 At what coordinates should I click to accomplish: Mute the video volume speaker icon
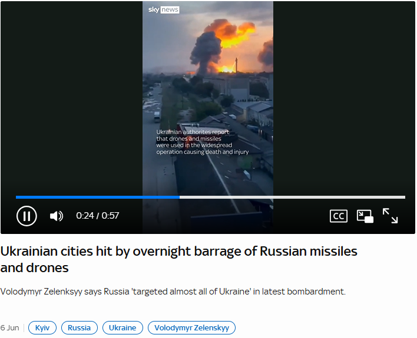pyautogui.click(x=57, y=216)
